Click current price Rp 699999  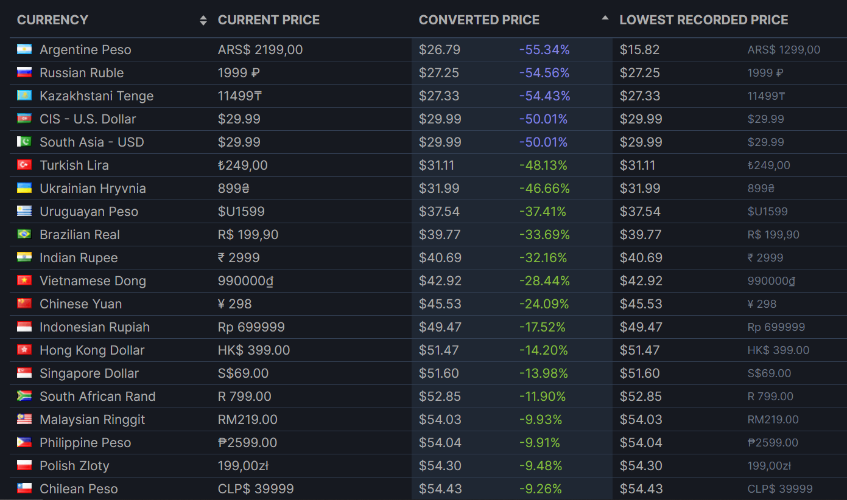(251, 327)
